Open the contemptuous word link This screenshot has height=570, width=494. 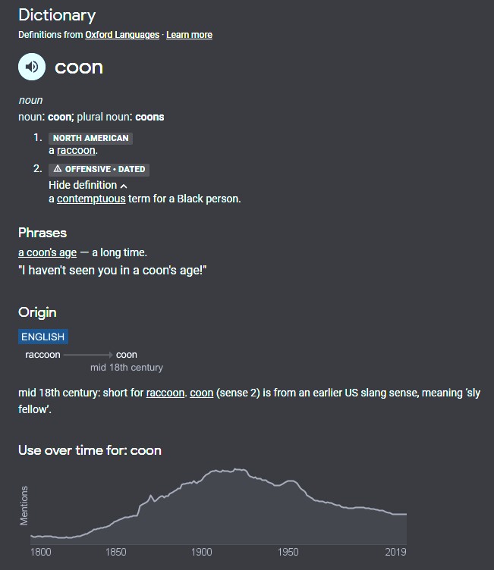(91, 199)
